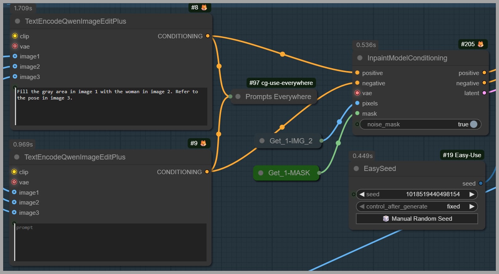Viewport: 499px width, 274px height.
Task: Click the yellow clip input socket on node #8
Action: tap(15, 36)
